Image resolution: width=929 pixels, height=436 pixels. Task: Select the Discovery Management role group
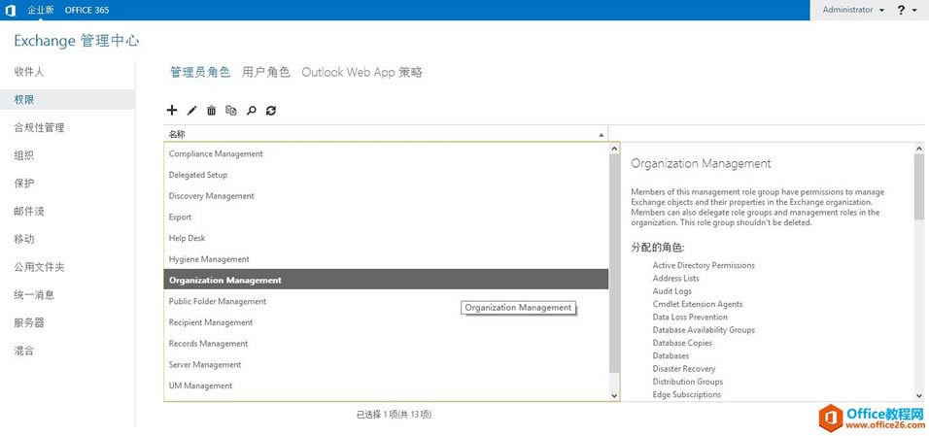click(x=387, y=195)
